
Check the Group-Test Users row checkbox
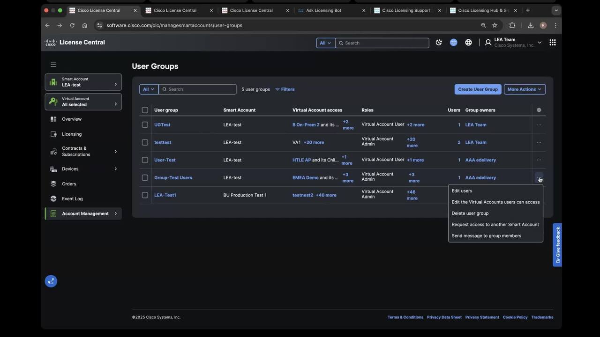coord(145,177)
